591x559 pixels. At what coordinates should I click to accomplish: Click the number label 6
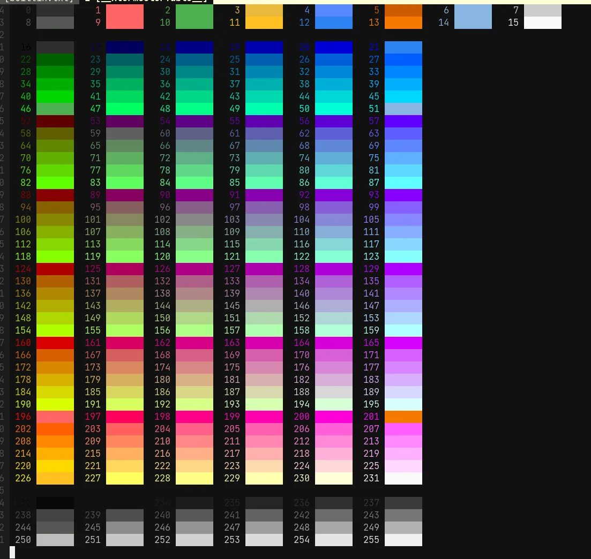(446, 10)
